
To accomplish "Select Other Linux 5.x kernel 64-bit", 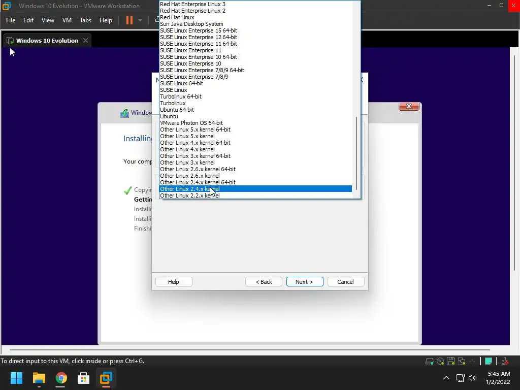I will coord(256,129).
